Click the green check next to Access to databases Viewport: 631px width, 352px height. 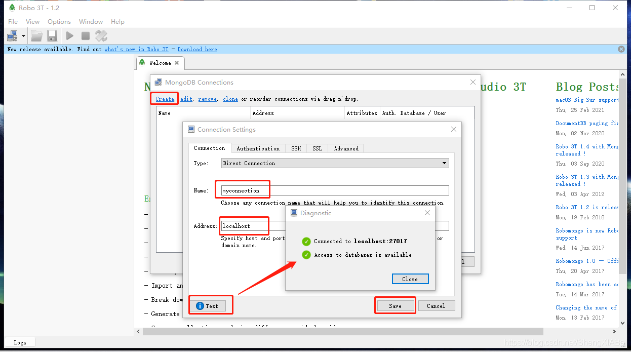(306, 255)
